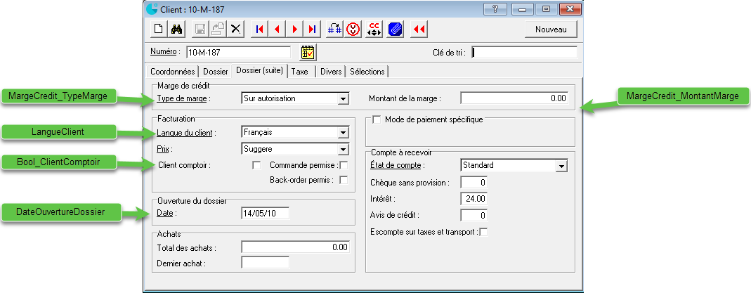Toggle Mode de paiement spécifique checkbox

click(x=377, y=120)
